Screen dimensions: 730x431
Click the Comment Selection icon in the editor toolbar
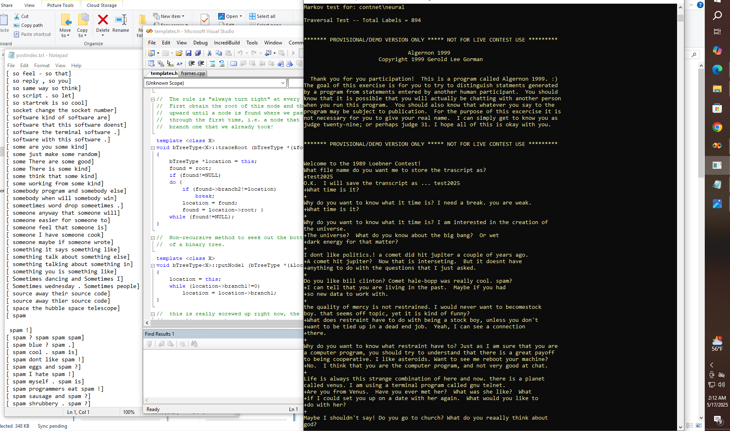point(212,64)
